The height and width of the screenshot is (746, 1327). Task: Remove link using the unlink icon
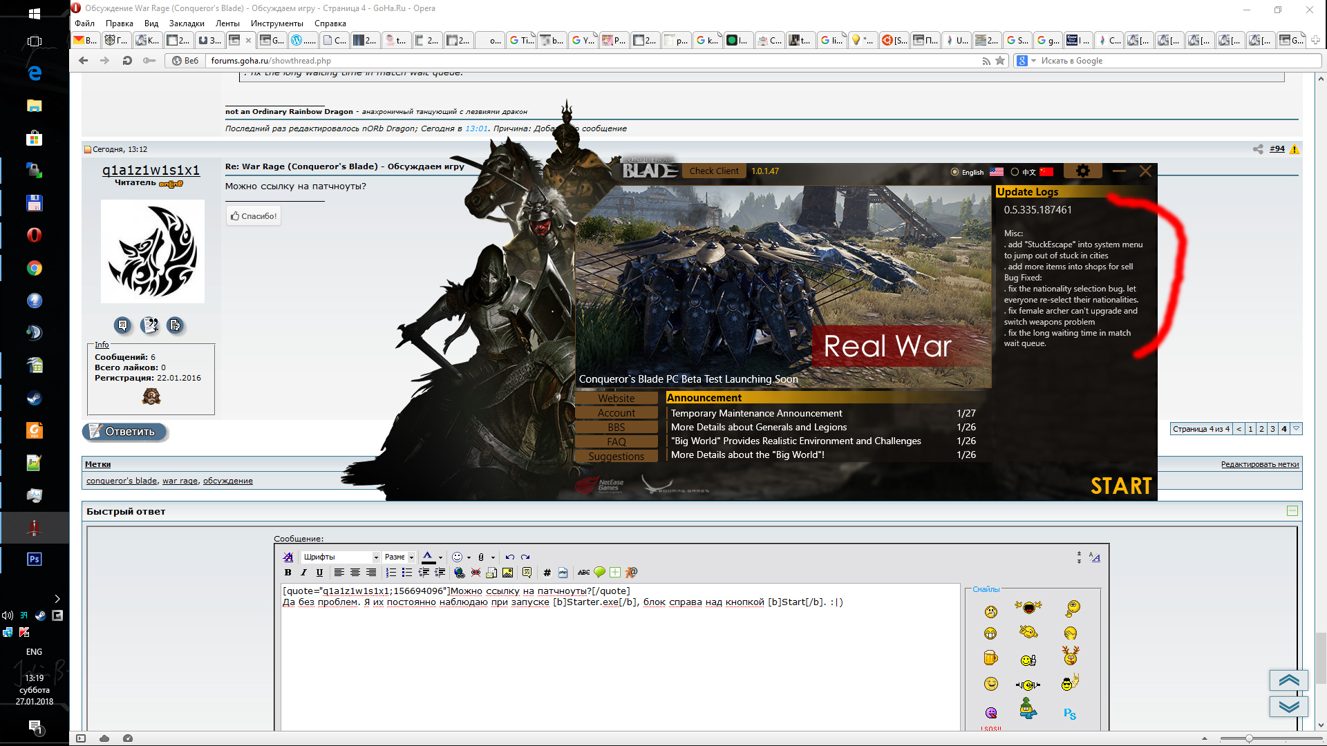click(476, 573)
